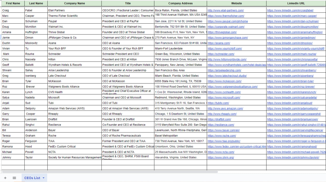Image resolution: width=326 pixels, height=182 pixels.
Task: Select the Thermo Fisher Scientific cell
Action: [74, 16]
